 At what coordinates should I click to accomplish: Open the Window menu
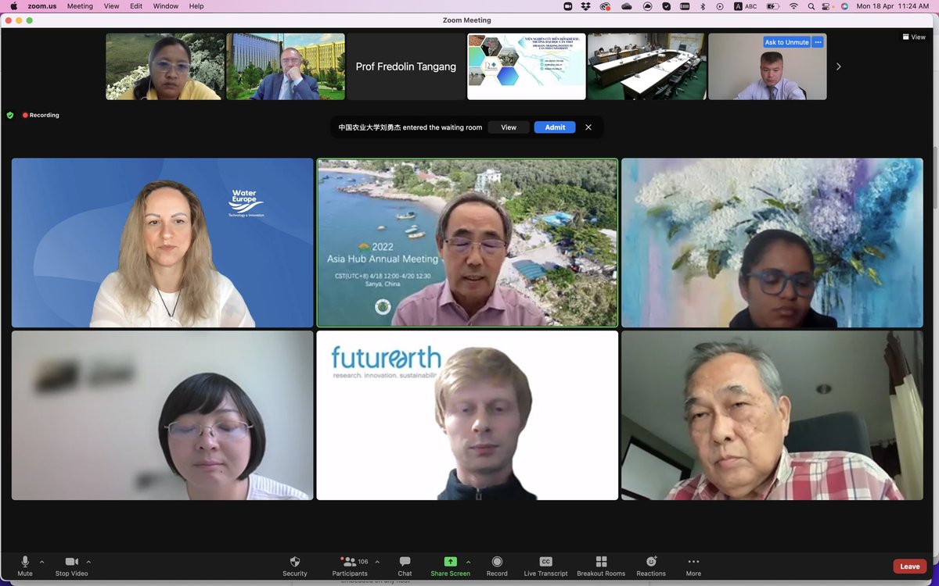coord(165,6)
